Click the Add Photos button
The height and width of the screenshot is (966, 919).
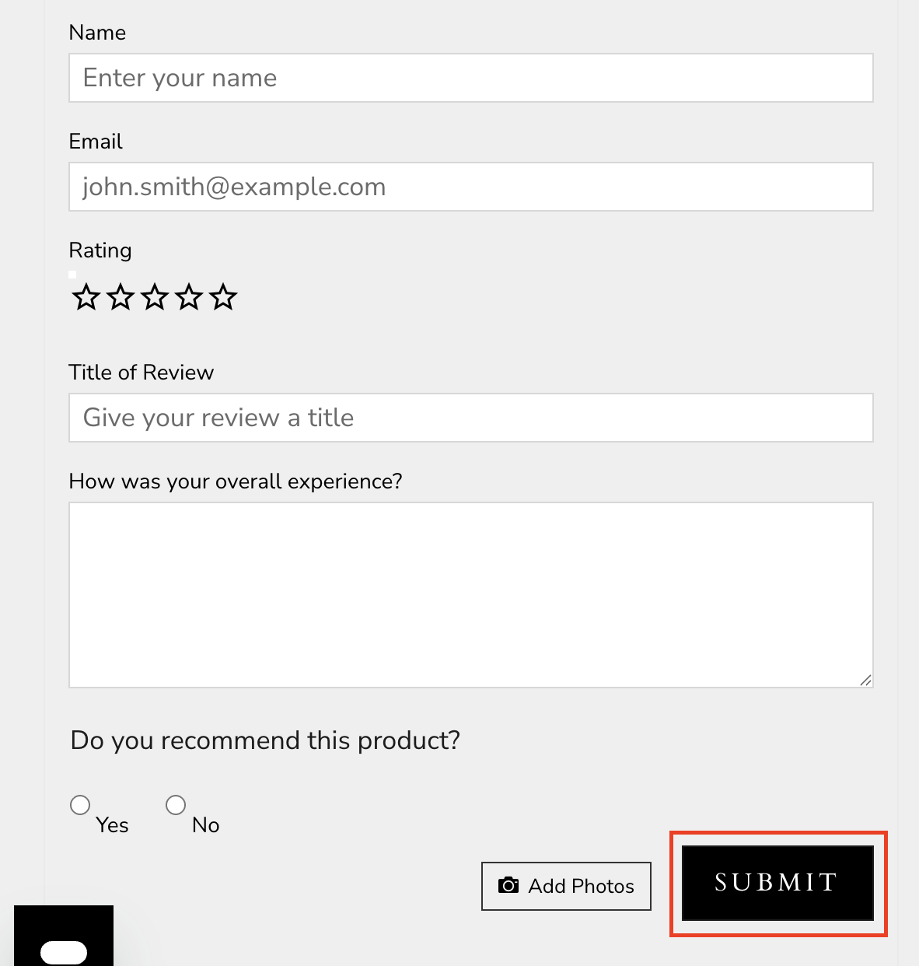click(566, 886)
